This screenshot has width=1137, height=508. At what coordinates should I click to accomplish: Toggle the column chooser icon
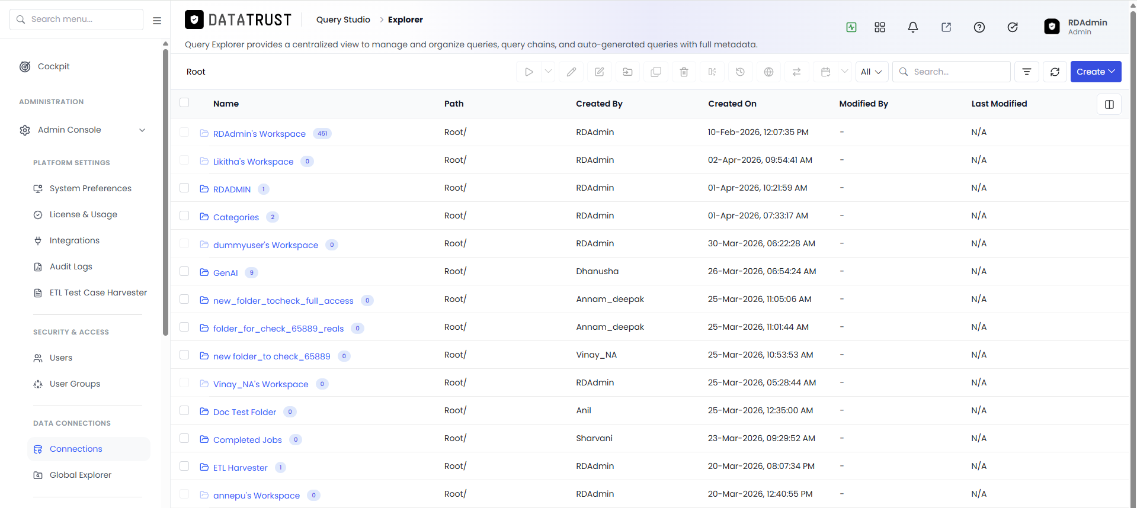[1109, 104]
